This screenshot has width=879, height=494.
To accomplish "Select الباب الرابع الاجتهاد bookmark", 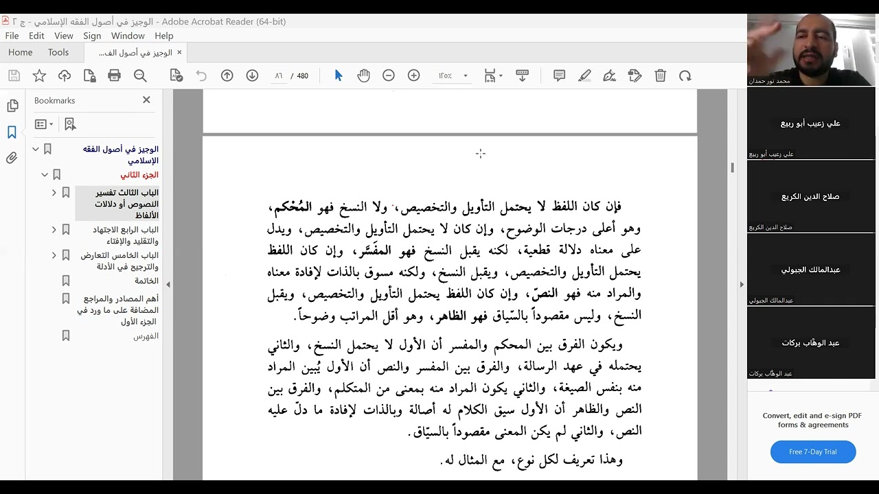I will point(125,235).
